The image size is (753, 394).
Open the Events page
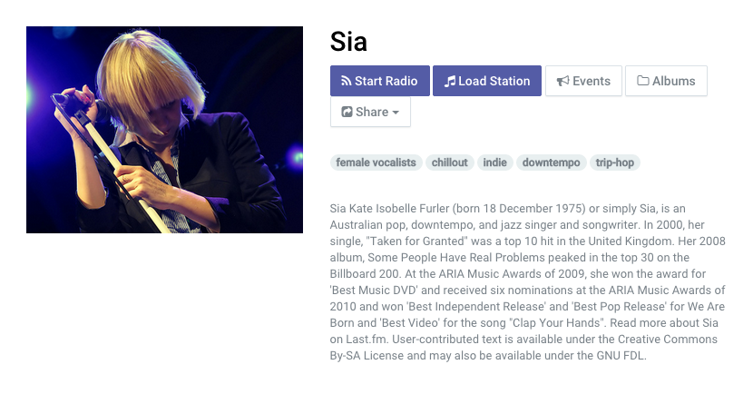click(583, 81)
